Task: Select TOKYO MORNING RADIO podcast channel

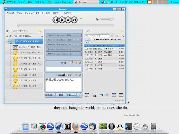Action: 26,41
